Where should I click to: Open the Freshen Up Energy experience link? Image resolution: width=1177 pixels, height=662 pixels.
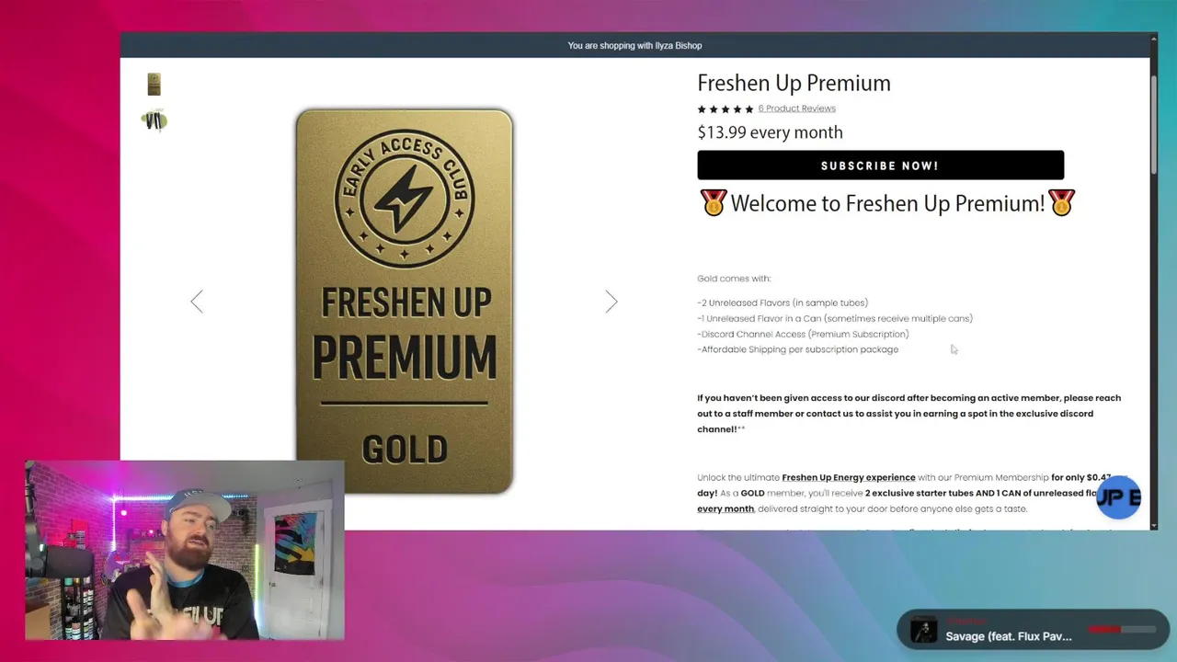pos(849,477)
